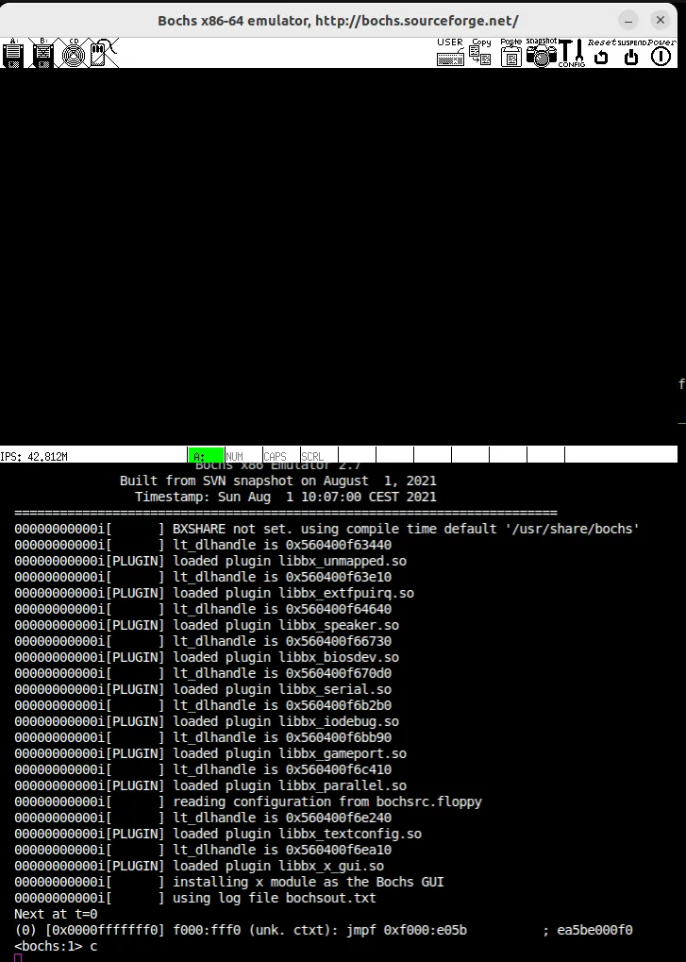Image resolution: width=686 pixels, height=962 pixels.
Task: Click 'Timestamp: Sun Aug 1 10:07:00' line
Action: pos(286,497)
